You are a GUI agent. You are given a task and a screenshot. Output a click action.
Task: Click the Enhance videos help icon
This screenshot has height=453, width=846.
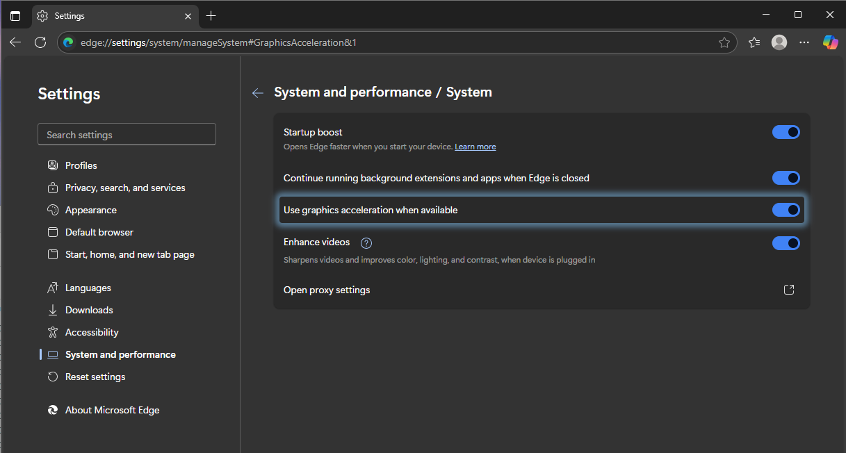tap(366, 243)
